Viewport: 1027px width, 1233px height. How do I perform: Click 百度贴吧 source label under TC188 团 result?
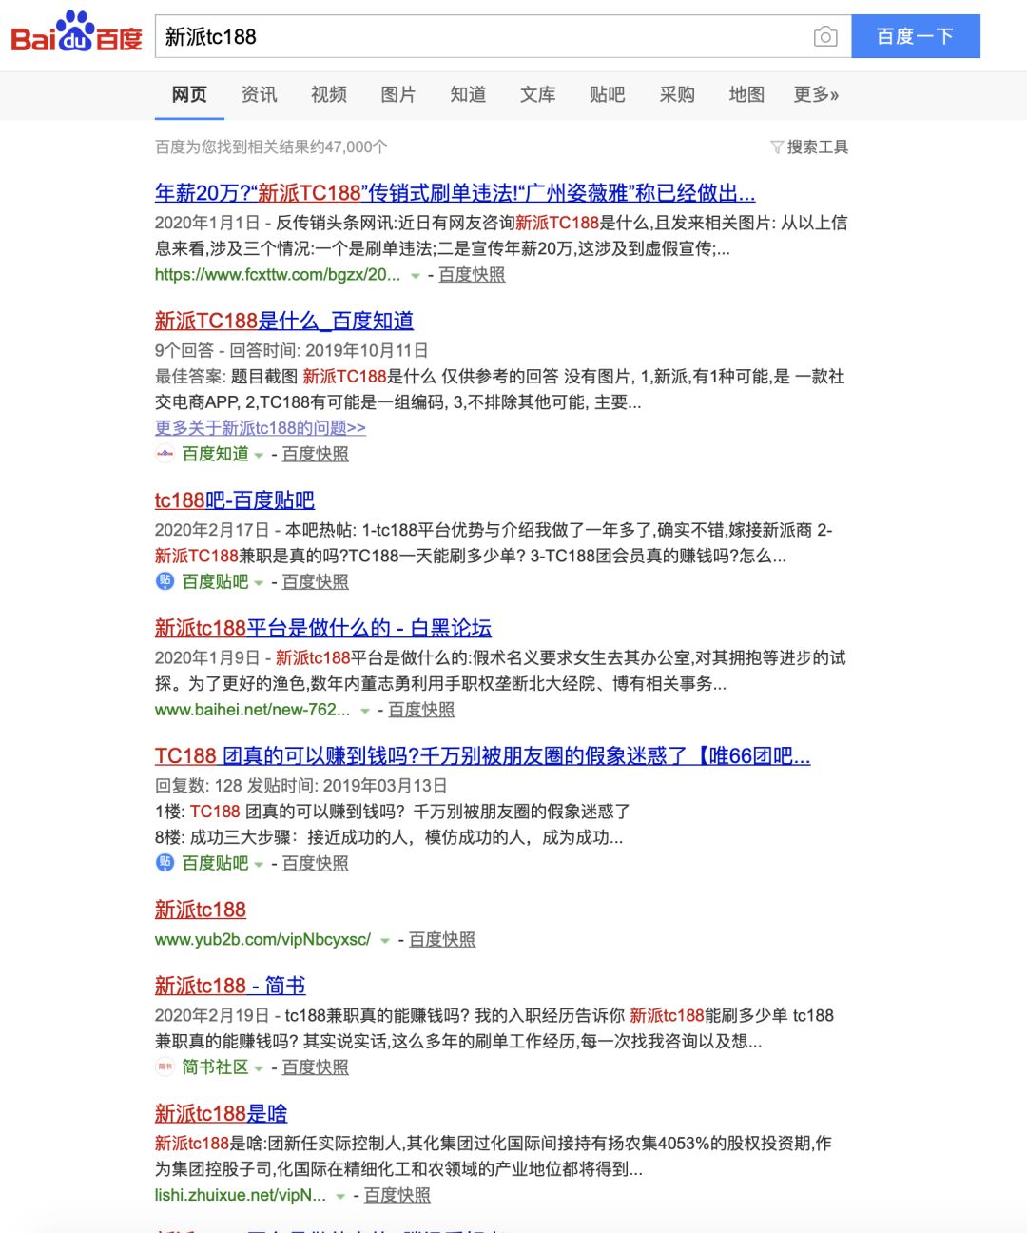[216, 864]
